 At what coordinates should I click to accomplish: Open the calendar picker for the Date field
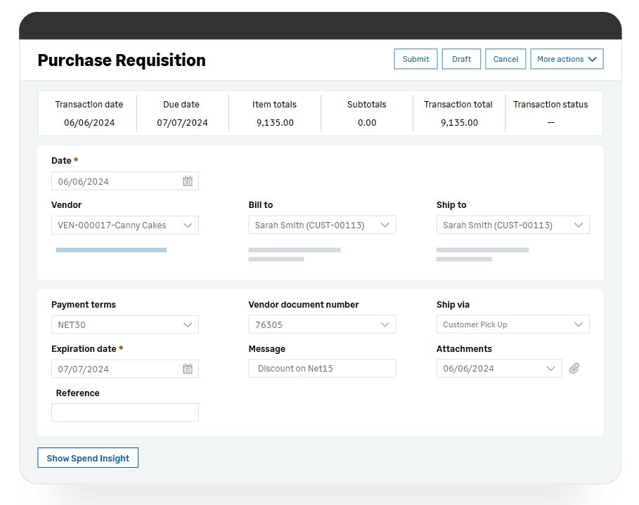(187, 181)
